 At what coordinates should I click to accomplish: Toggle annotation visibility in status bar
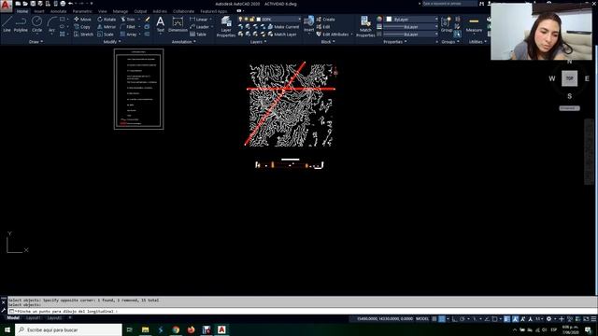[x=515, y=319]
